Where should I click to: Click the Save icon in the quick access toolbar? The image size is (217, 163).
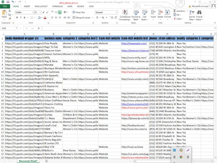point(8,2)
